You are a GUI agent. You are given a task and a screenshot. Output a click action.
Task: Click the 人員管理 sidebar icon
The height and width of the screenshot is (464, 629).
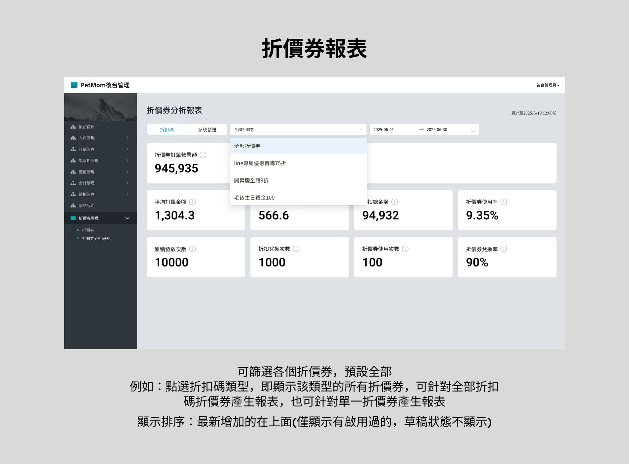[x=73, y=138]
